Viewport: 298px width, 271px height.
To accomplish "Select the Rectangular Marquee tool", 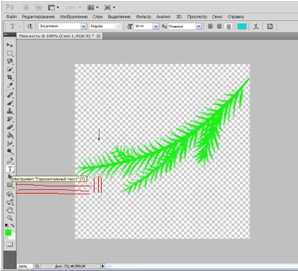I will point(10,53).
